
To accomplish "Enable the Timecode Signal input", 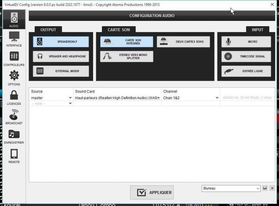I will 246,57.
